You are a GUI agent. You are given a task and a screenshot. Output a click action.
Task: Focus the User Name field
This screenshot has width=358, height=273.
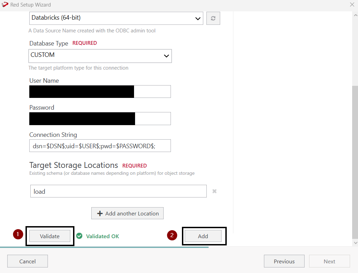point(100,92)
